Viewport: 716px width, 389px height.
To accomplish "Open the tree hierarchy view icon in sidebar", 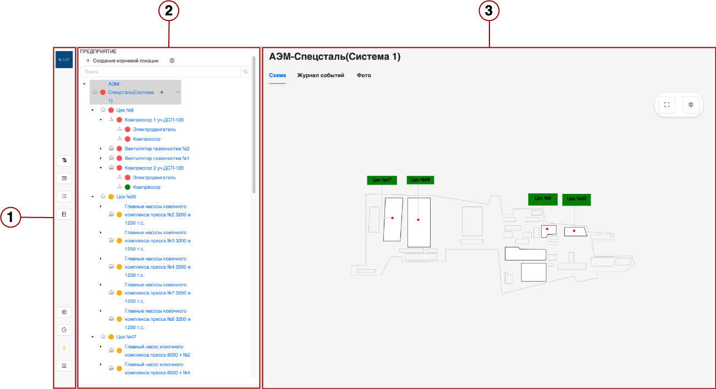I will (x=64, y=160).
